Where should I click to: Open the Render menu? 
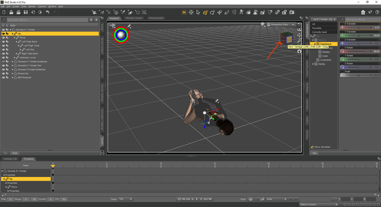(x=32, y=6)
